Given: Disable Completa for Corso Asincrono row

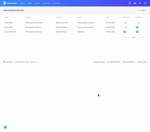Looking at the screenshot, I should (x=125, y=32).
